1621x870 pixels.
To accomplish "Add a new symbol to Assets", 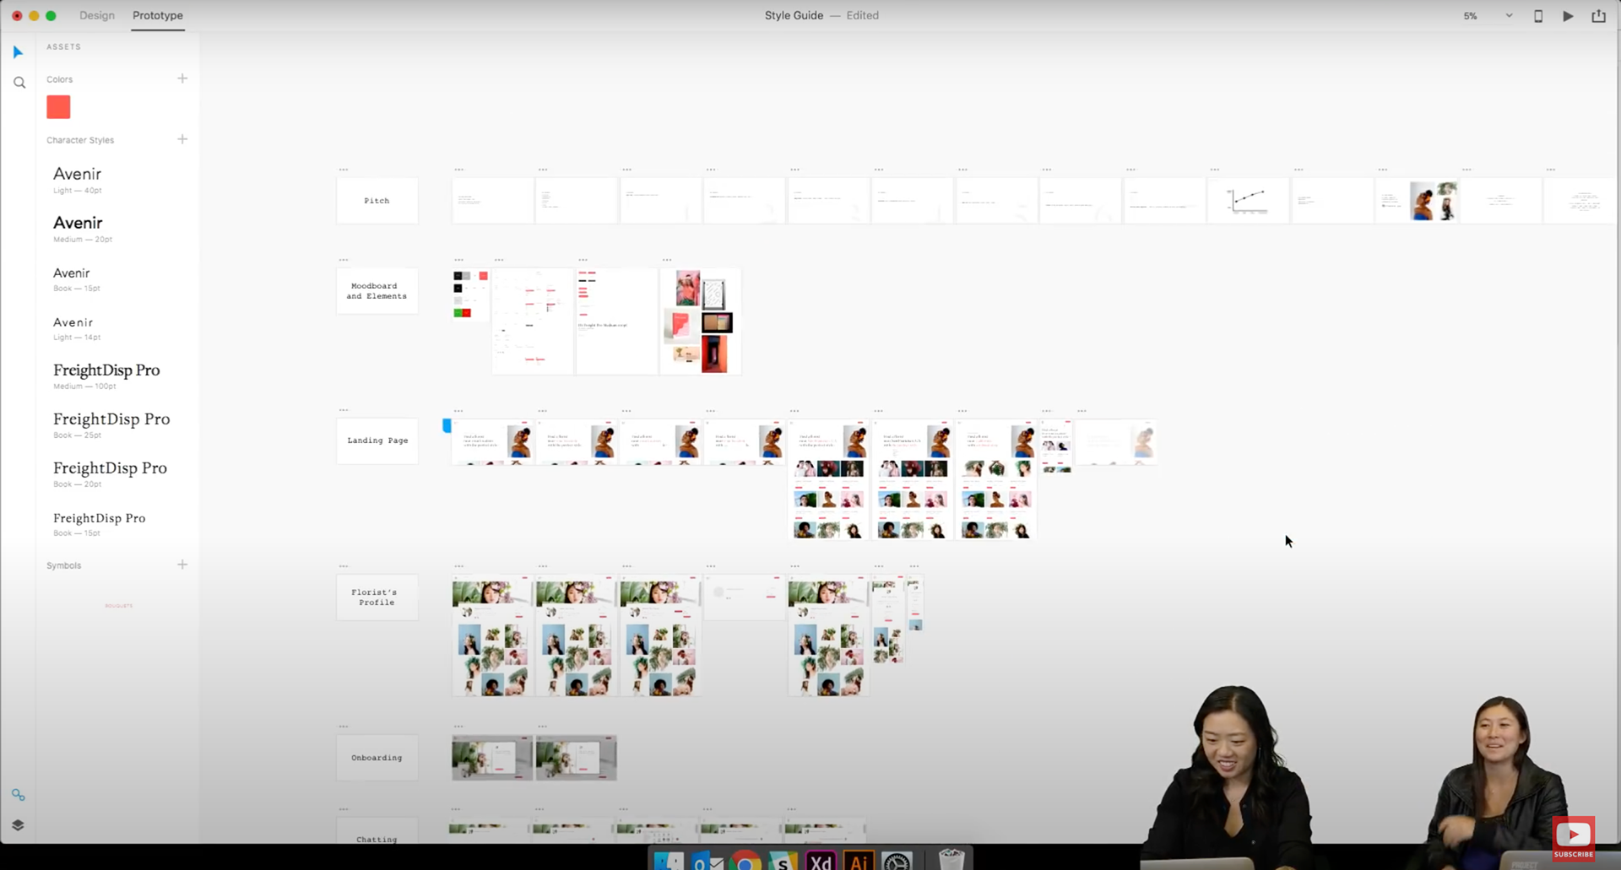I will pos(182,565).
